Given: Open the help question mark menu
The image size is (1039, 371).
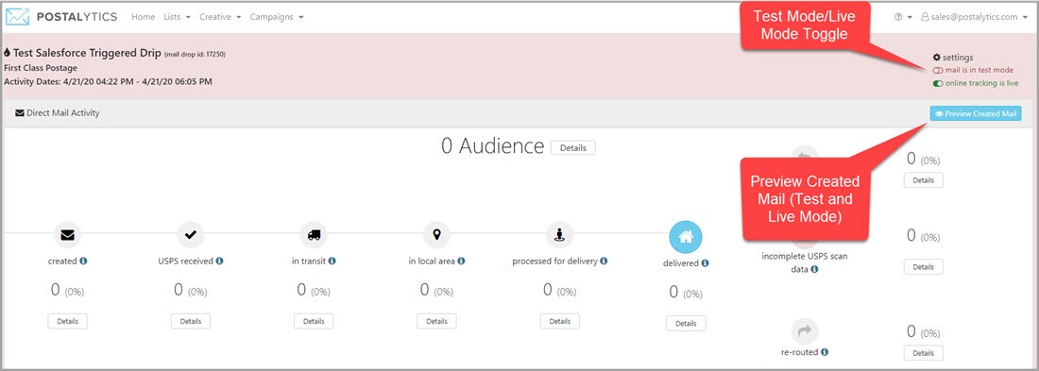Looking at the screenshot, I should [902, 17].
